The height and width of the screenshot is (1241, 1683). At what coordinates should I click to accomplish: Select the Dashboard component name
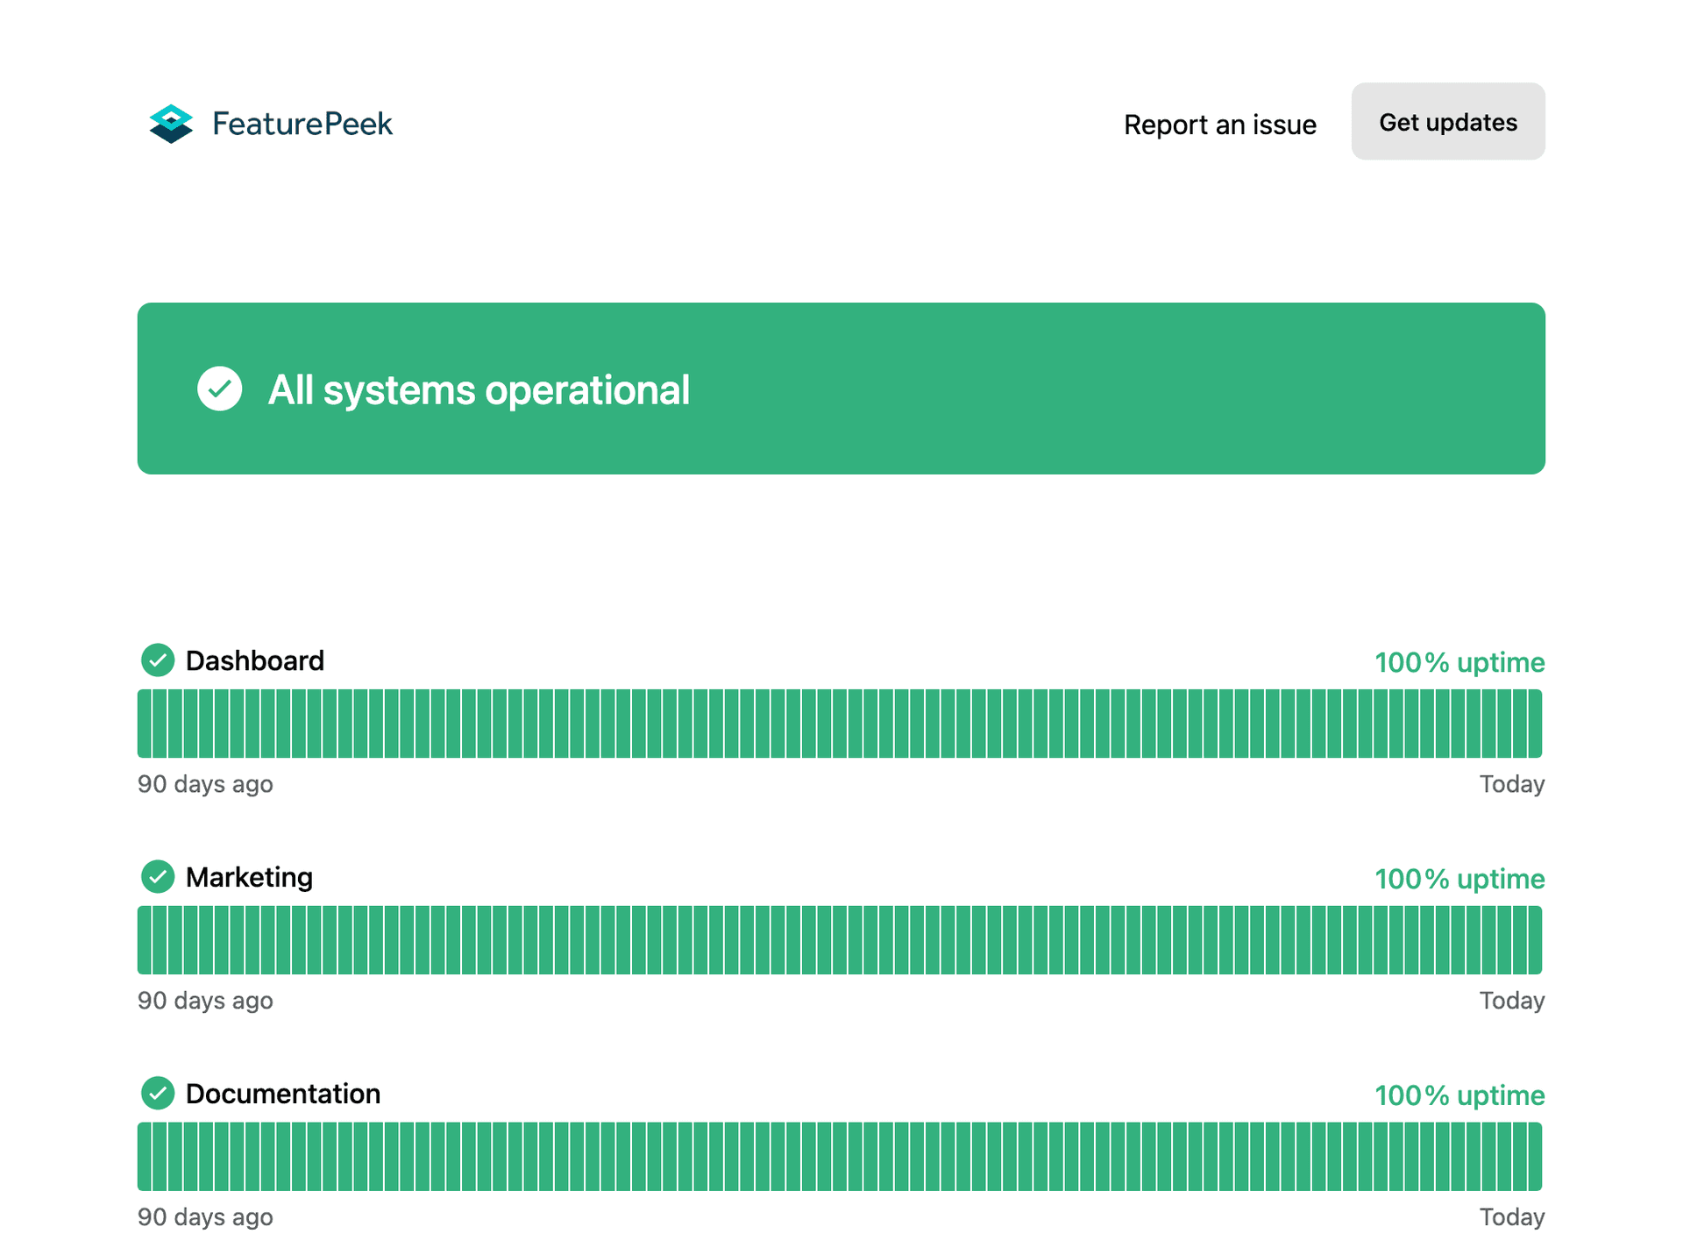point(255,660)
